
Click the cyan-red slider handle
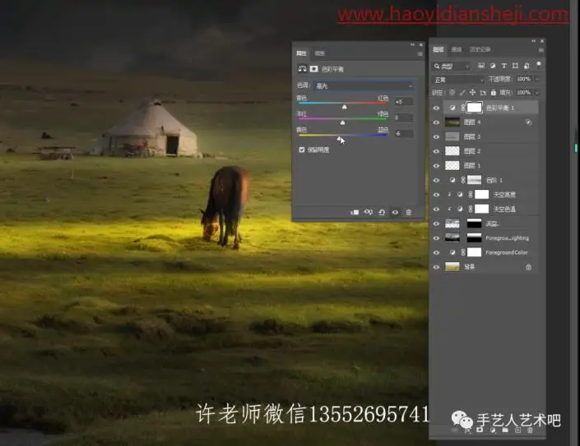coord(345,107)
